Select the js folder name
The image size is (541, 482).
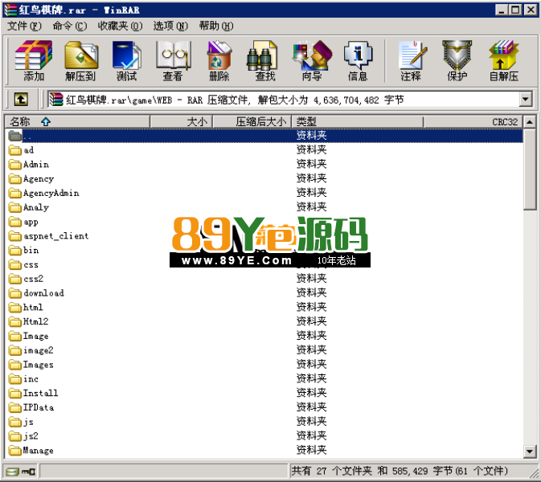pyautogui.click(x=28, y=422)
